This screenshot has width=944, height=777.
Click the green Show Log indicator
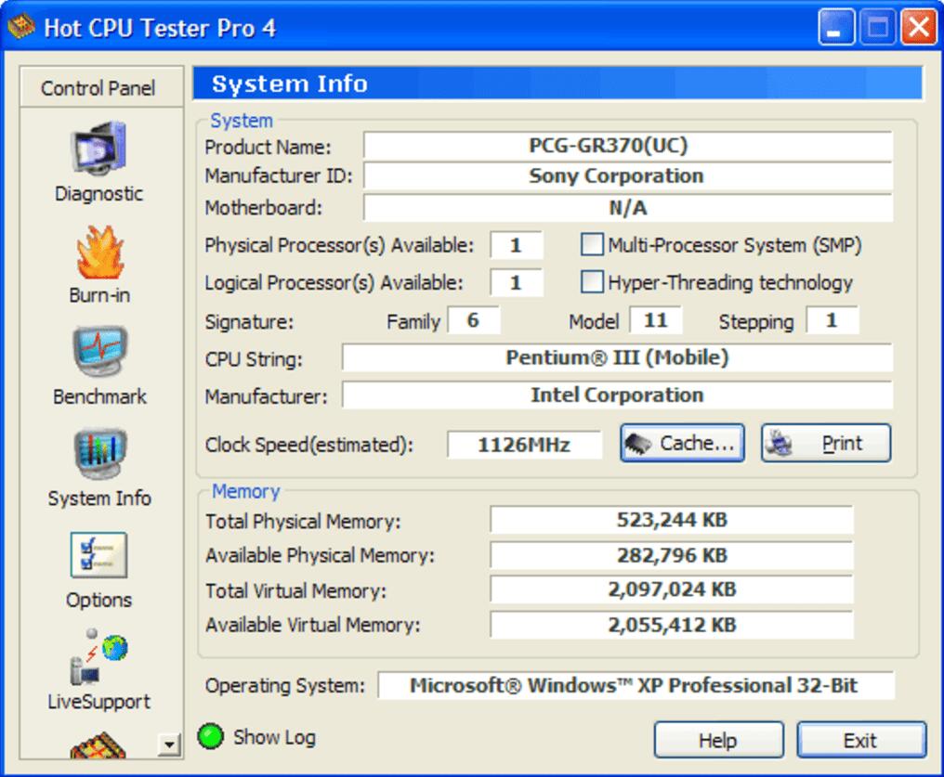[x=212, y=737]
